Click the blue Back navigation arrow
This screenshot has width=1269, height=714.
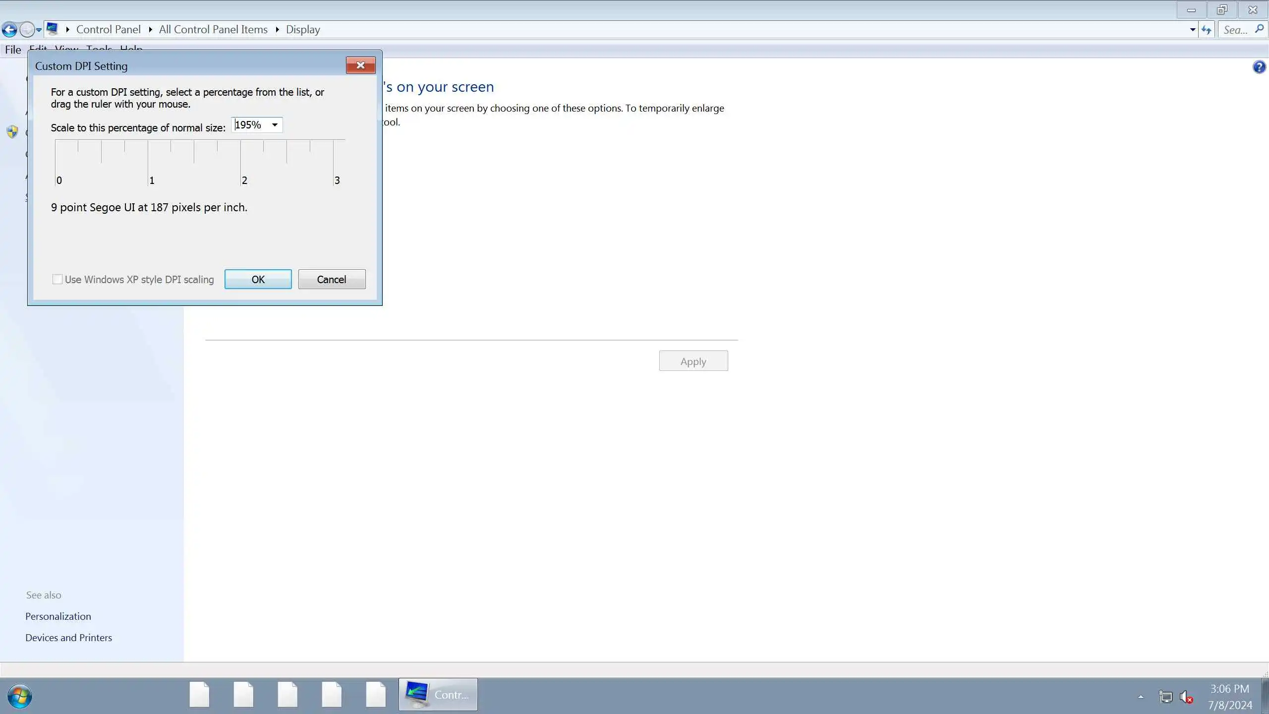pos(9,30)
